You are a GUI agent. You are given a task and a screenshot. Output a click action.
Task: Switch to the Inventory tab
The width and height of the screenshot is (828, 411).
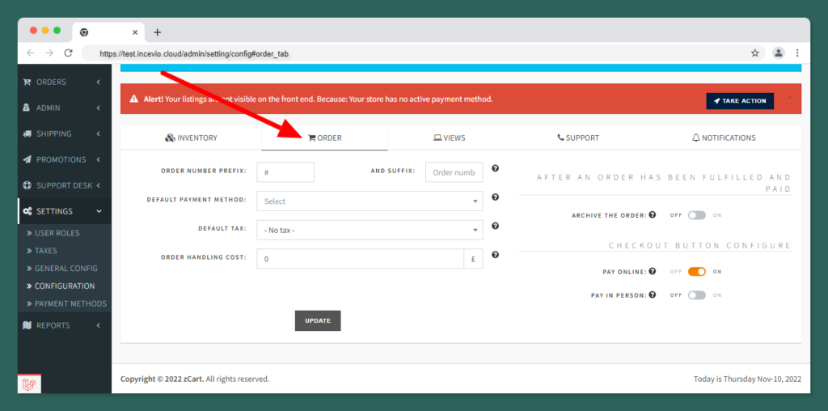tap(191, 138)
